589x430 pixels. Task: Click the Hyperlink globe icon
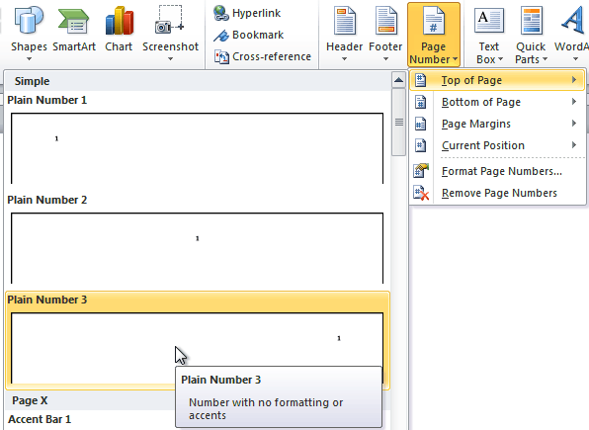tap(221, 13)
